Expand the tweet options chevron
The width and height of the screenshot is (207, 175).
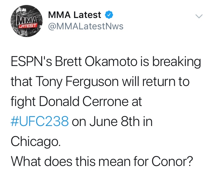coord(199,16)
